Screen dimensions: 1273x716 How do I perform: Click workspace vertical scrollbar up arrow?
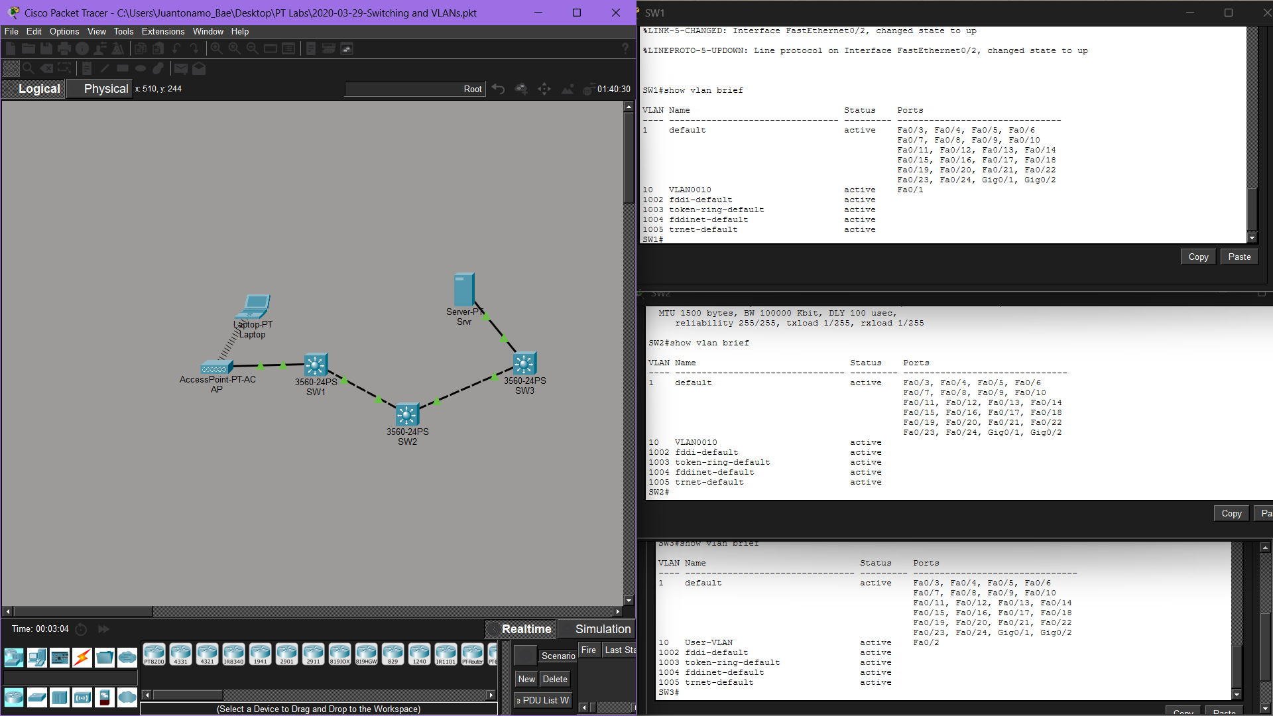point(629,107)
